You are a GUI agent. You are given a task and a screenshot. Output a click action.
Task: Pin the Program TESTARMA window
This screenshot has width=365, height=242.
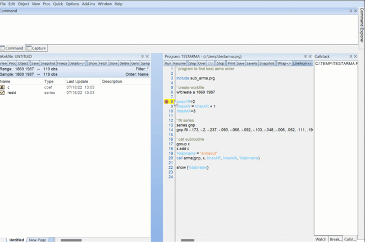[x=306, y=57]
